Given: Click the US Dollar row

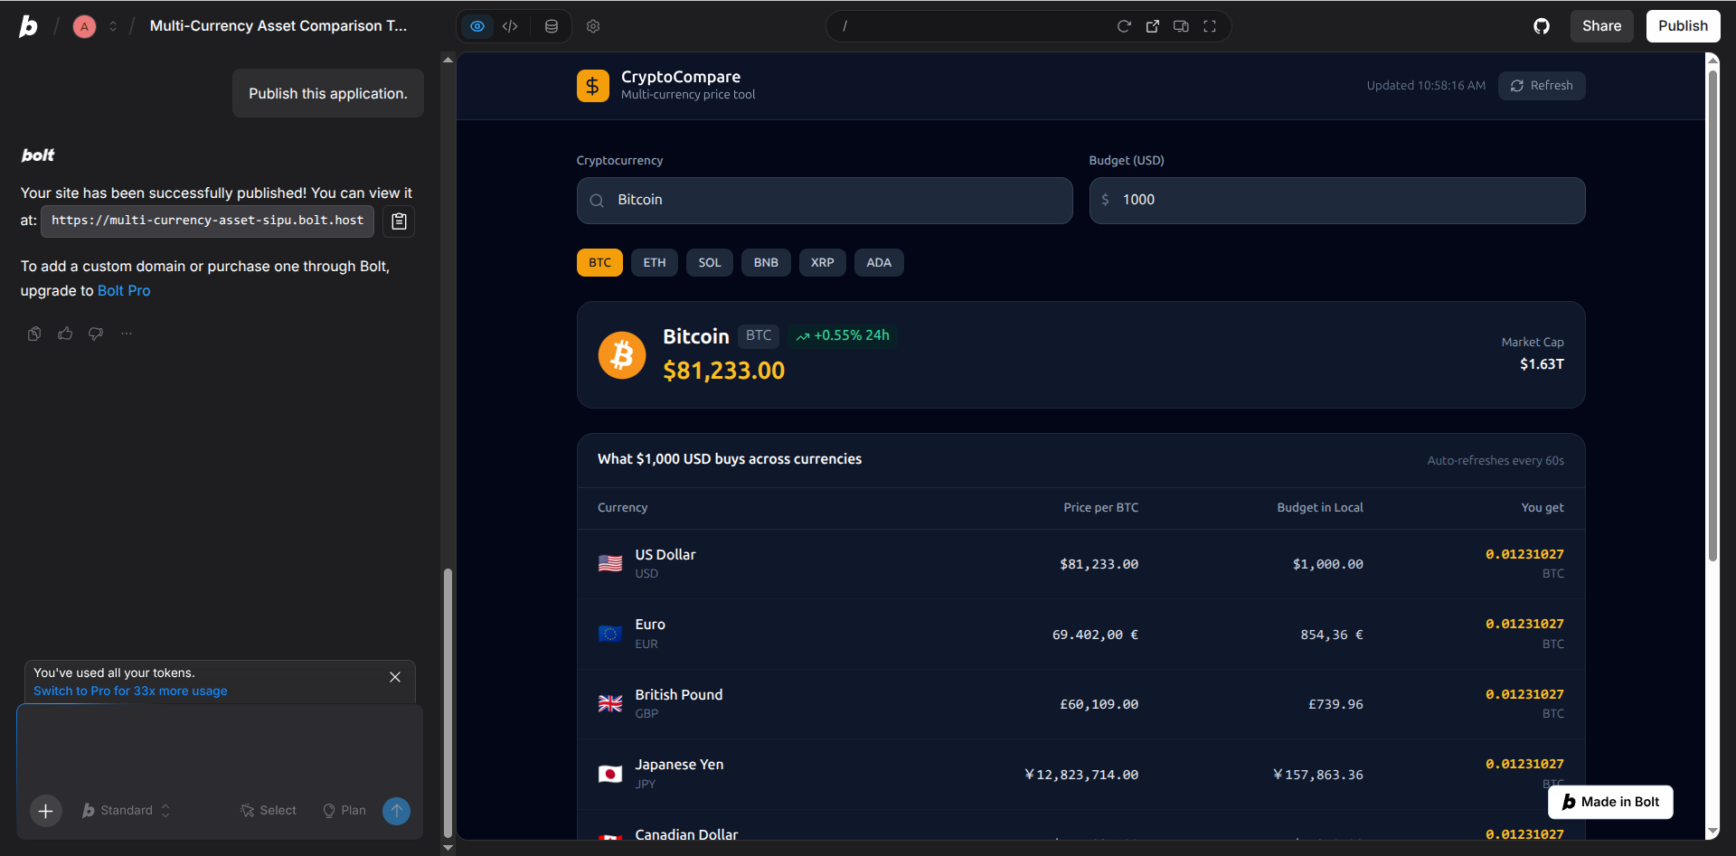Looking at the screenshot, I should click(1081, 564).
